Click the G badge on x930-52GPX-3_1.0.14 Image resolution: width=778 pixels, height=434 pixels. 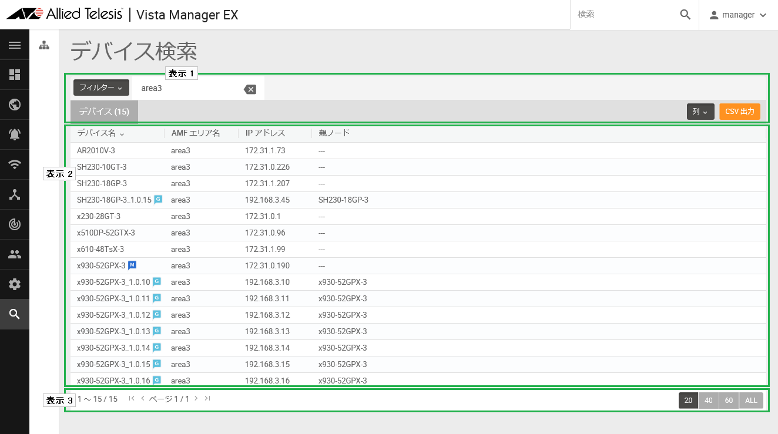(157, 348)
